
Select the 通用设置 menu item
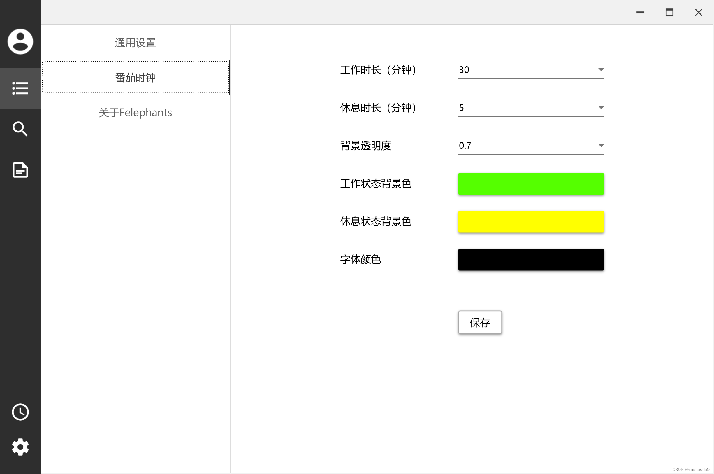pyautogui.click(x=135, y=43)
